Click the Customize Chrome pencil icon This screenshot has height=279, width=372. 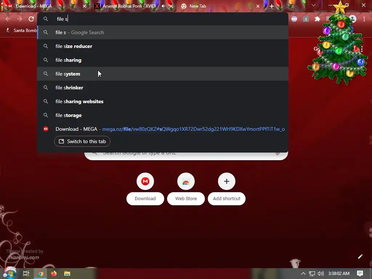click(x=360, y=256)
